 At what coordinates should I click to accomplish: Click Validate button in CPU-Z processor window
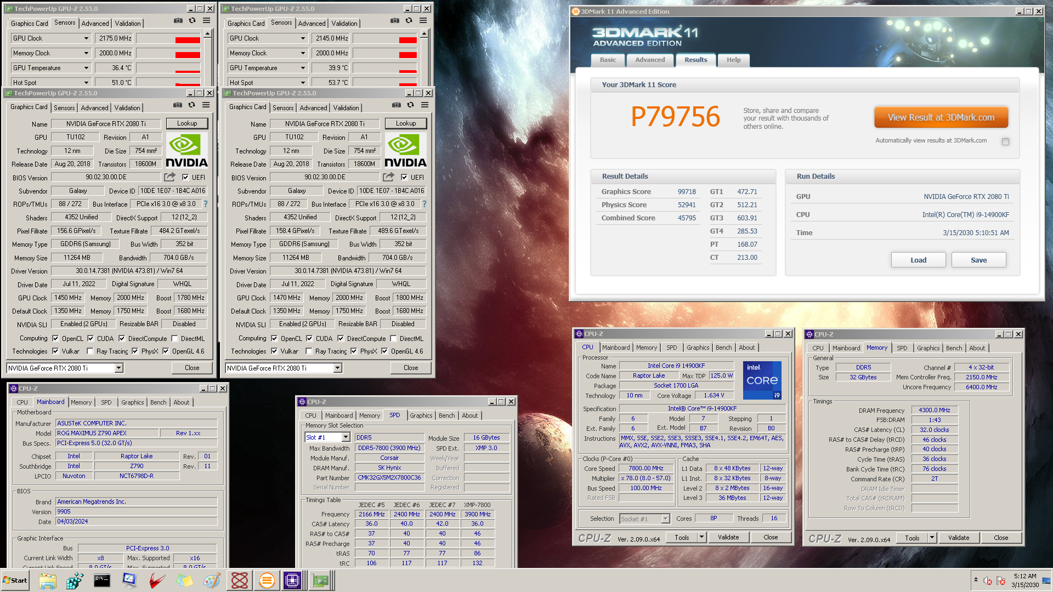(x=728, y=537)
